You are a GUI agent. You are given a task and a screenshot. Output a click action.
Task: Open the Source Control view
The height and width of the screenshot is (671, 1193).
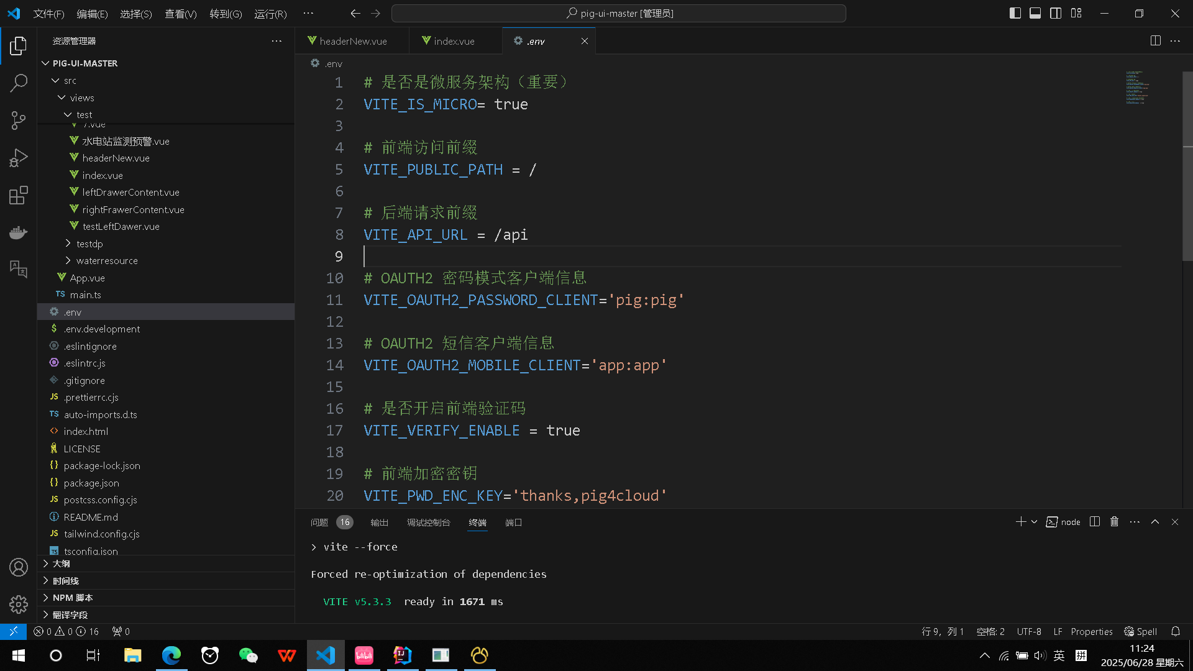[x=19, y=120]
